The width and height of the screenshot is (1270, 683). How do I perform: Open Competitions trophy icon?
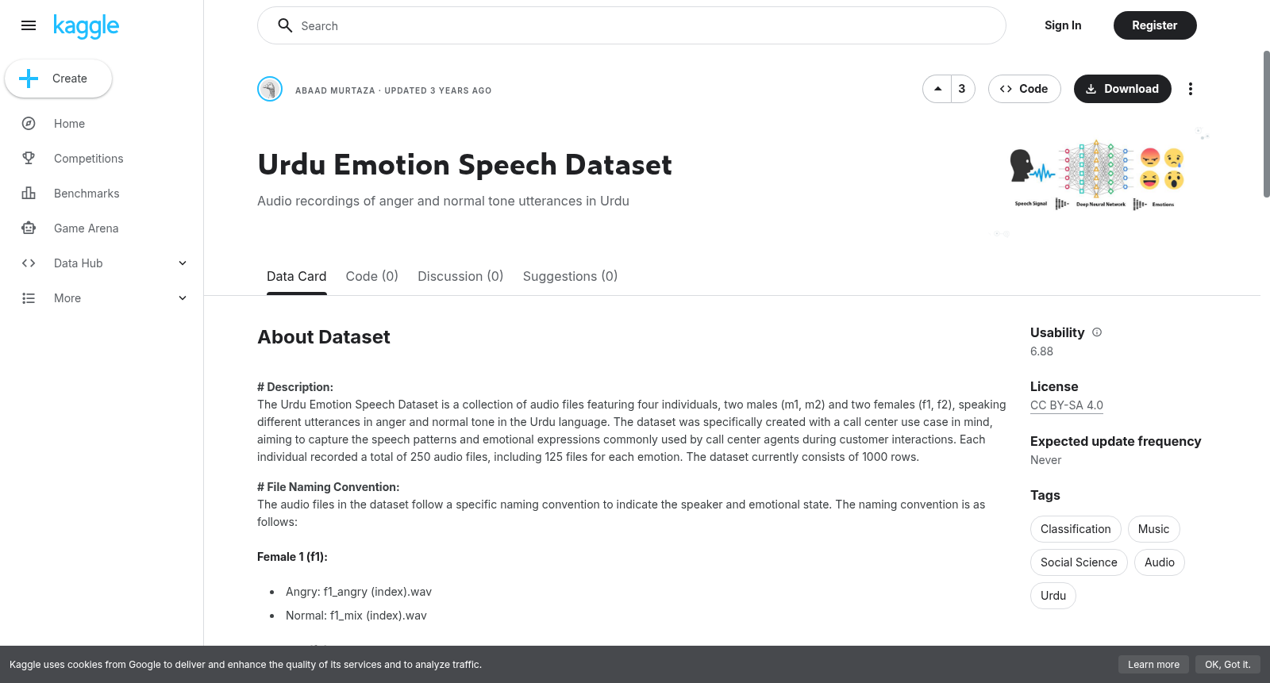point(29,159)
